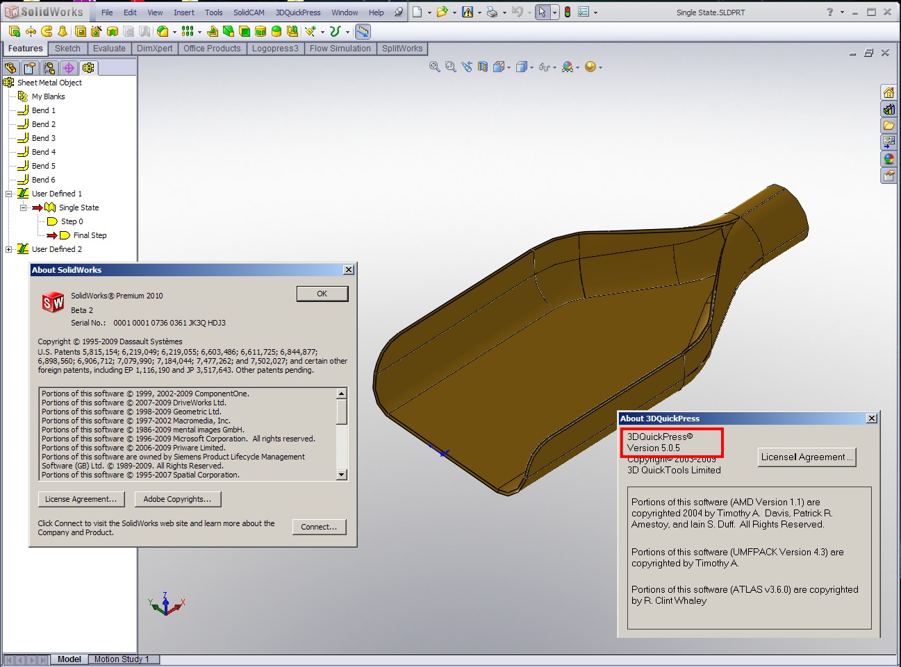Image resolution: width=901 pixels, height=667 pixels.
Task: Open the SolidCAM menu
Action: (249, 12)
